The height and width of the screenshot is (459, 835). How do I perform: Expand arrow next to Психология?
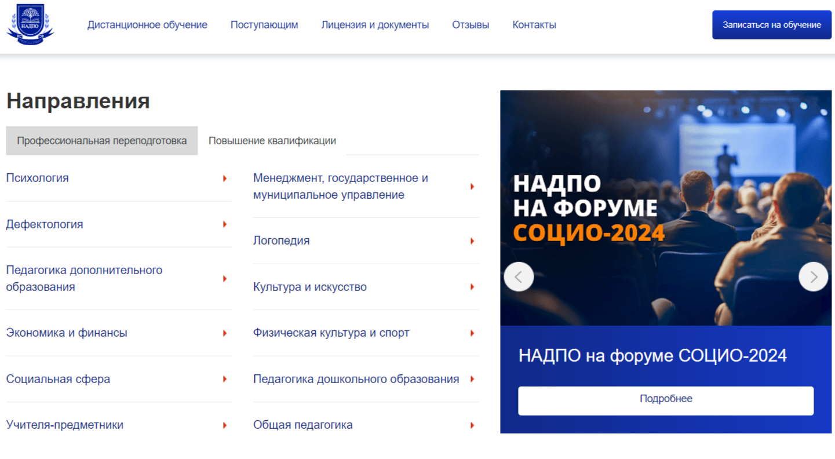pyautogui.click(x=225, y=178)
